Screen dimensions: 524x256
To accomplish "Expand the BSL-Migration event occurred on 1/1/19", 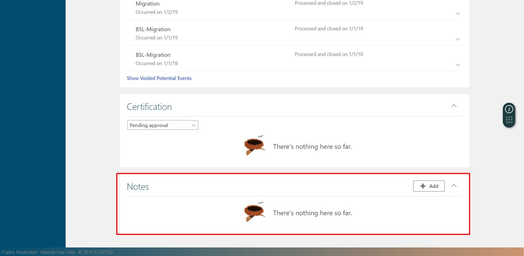I will tap(458, 39).
